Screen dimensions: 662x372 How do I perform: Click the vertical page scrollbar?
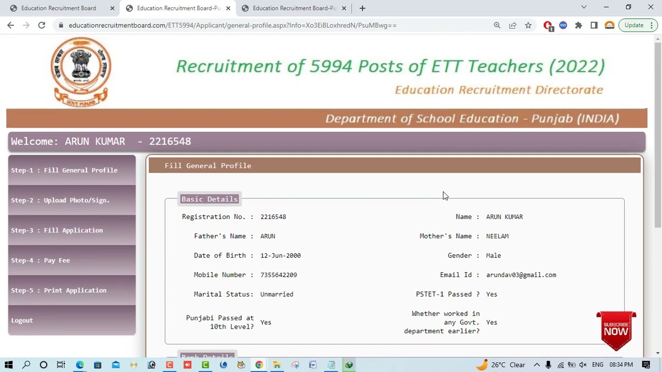coord(658,134)
